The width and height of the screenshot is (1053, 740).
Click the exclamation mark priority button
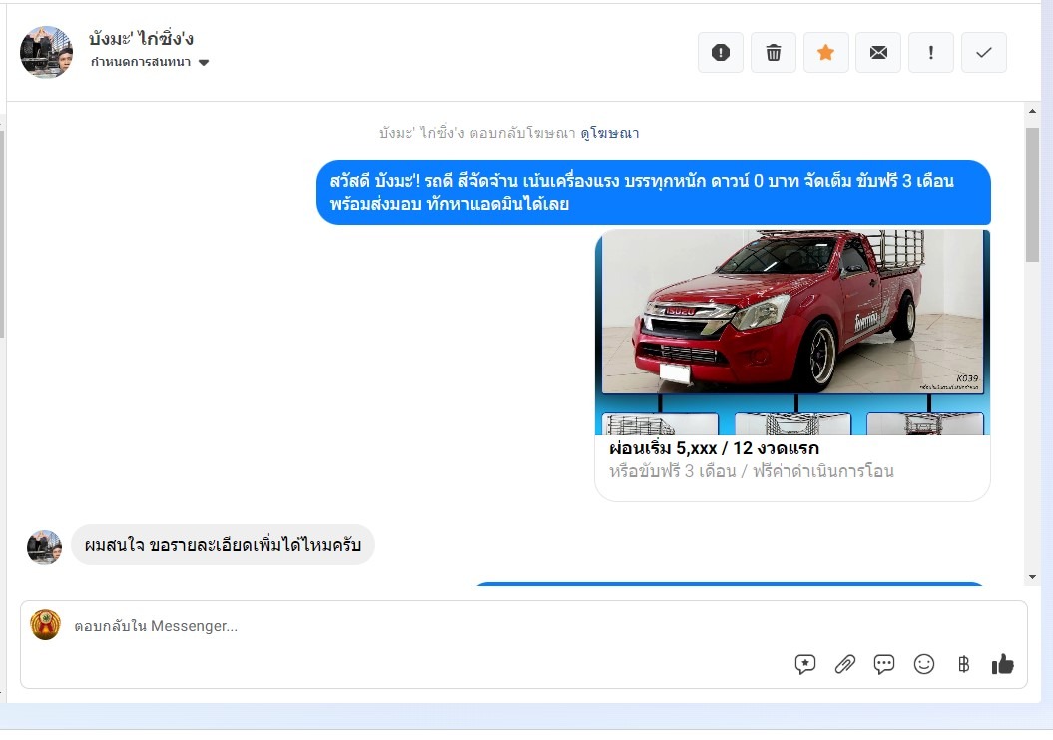[x=931, y=53]
